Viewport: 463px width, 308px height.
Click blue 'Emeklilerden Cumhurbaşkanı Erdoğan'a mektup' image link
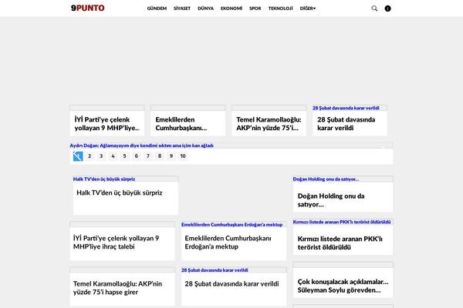231,225
